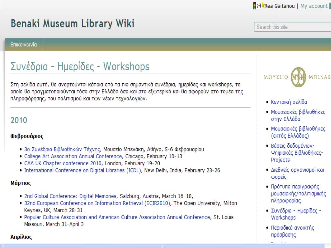This screenshot has height=248, width=331.
Task: Open the Rea Gaitanou user name link
Action: [x=279, y=6]
